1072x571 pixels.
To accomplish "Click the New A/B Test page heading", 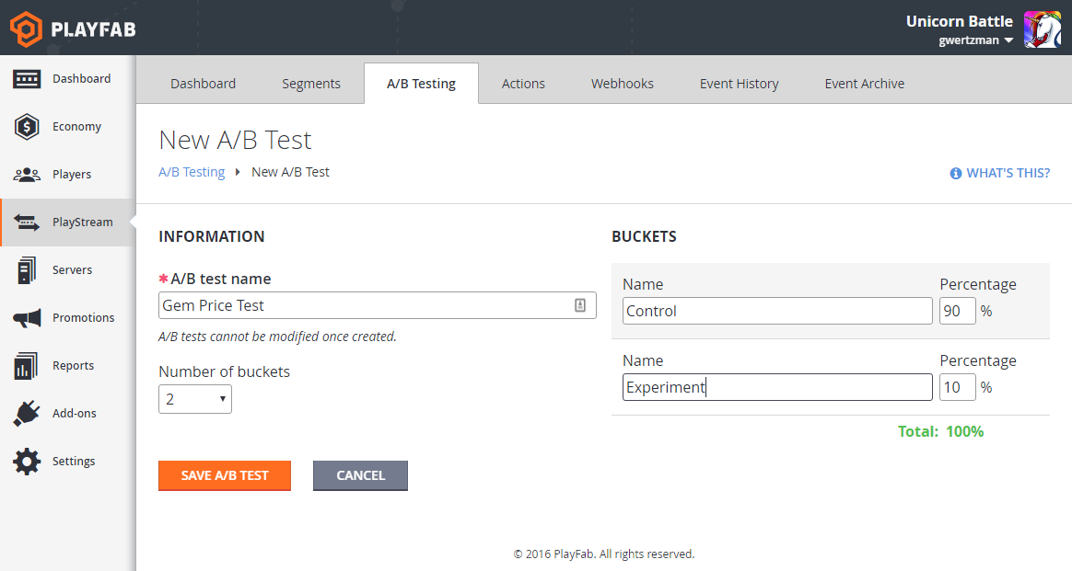I will [235, 140].
